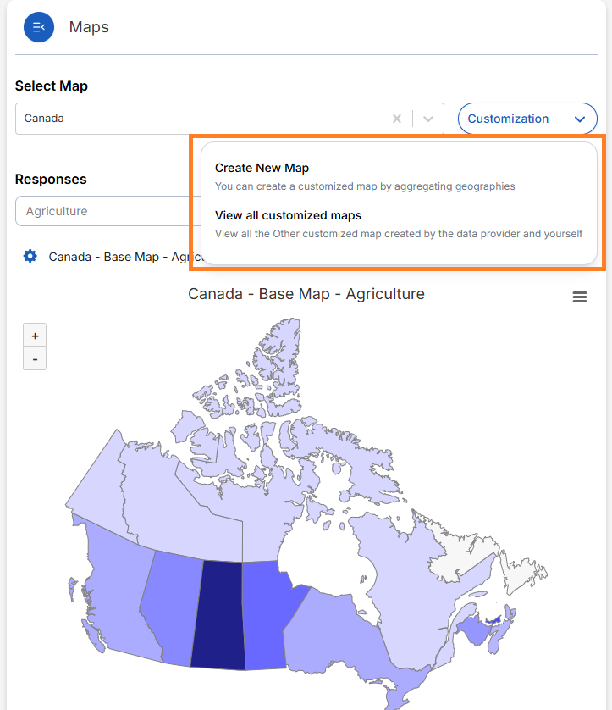Open the gear settings icon next to map name
Image resolution: width=612 pixels, height=710 pixels.
(29, 256)
